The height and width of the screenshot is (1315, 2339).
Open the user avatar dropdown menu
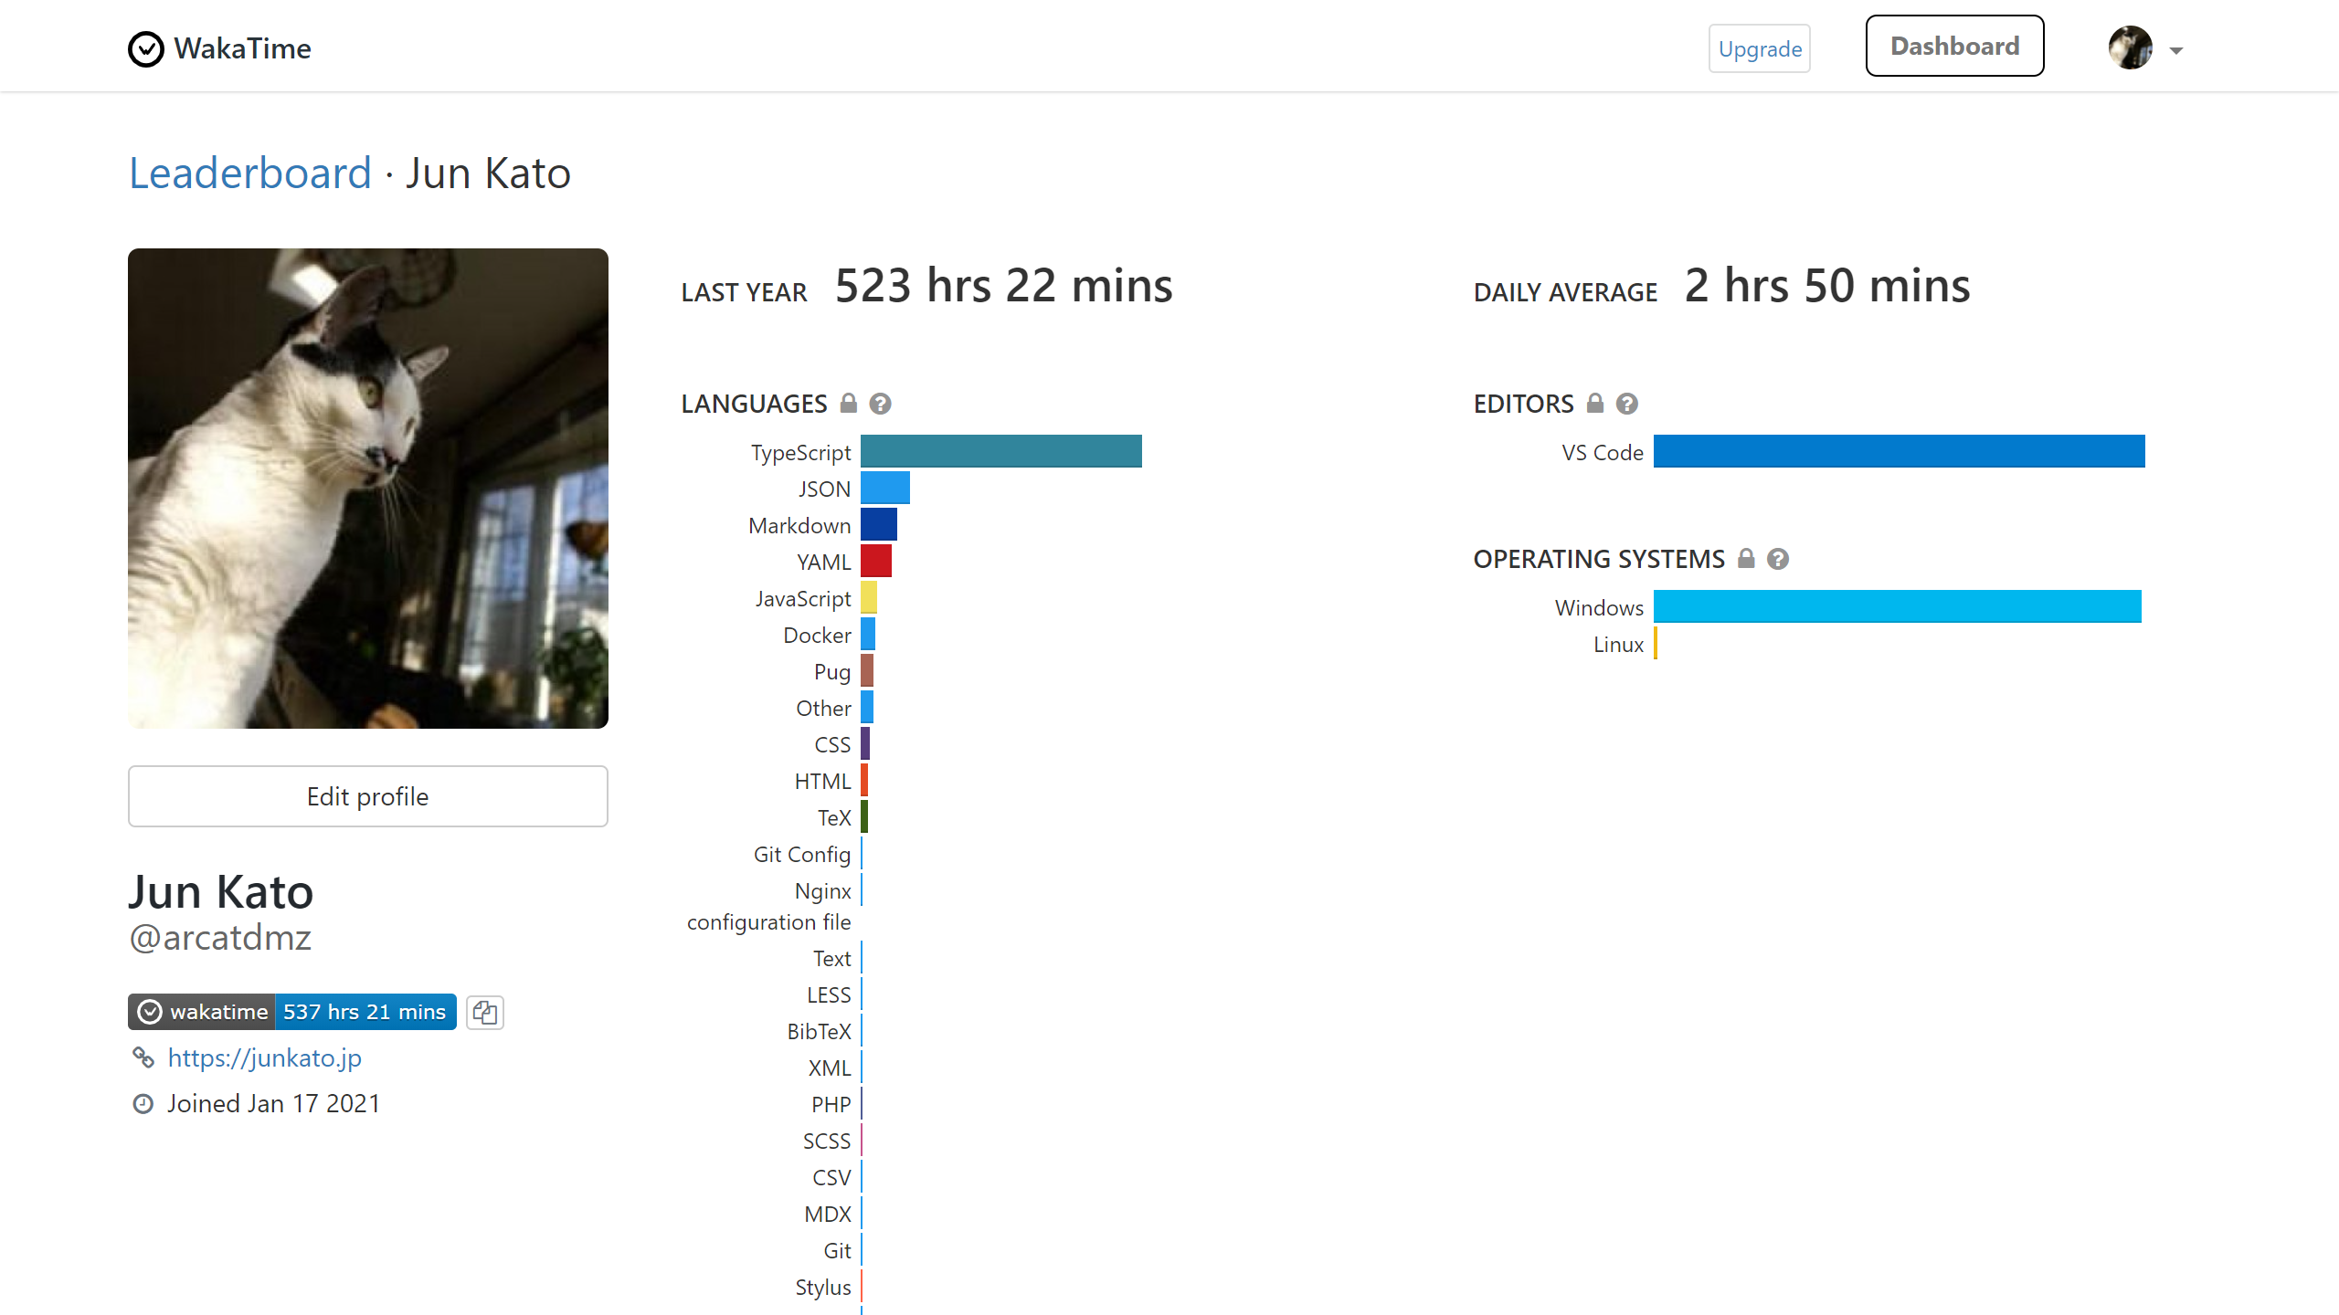pos(2130,47)
